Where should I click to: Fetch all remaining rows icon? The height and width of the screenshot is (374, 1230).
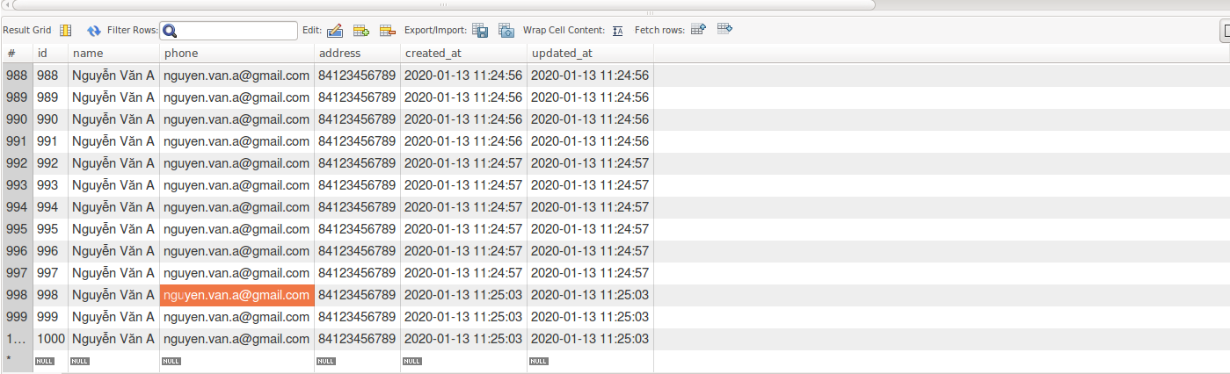pos(724,29)
